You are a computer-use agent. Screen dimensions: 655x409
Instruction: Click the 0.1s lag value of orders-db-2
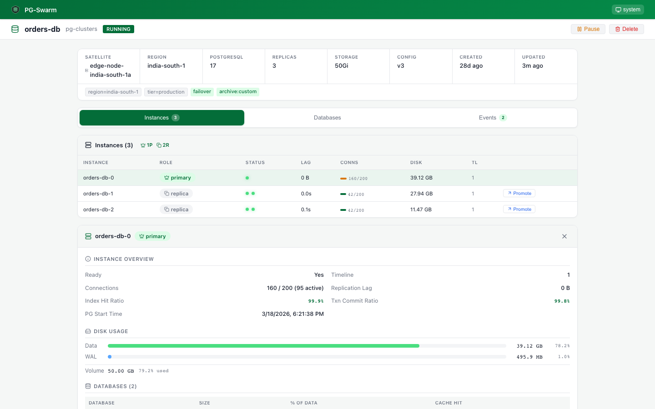click(306, 209)
